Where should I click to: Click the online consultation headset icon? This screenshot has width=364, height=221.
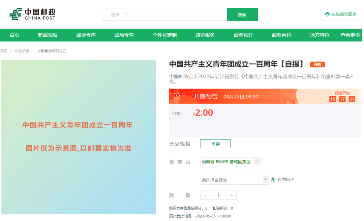(327, 14)
